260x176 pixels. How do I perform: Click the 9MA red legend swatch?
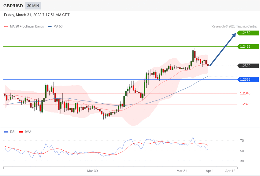(x=21, y=132)
